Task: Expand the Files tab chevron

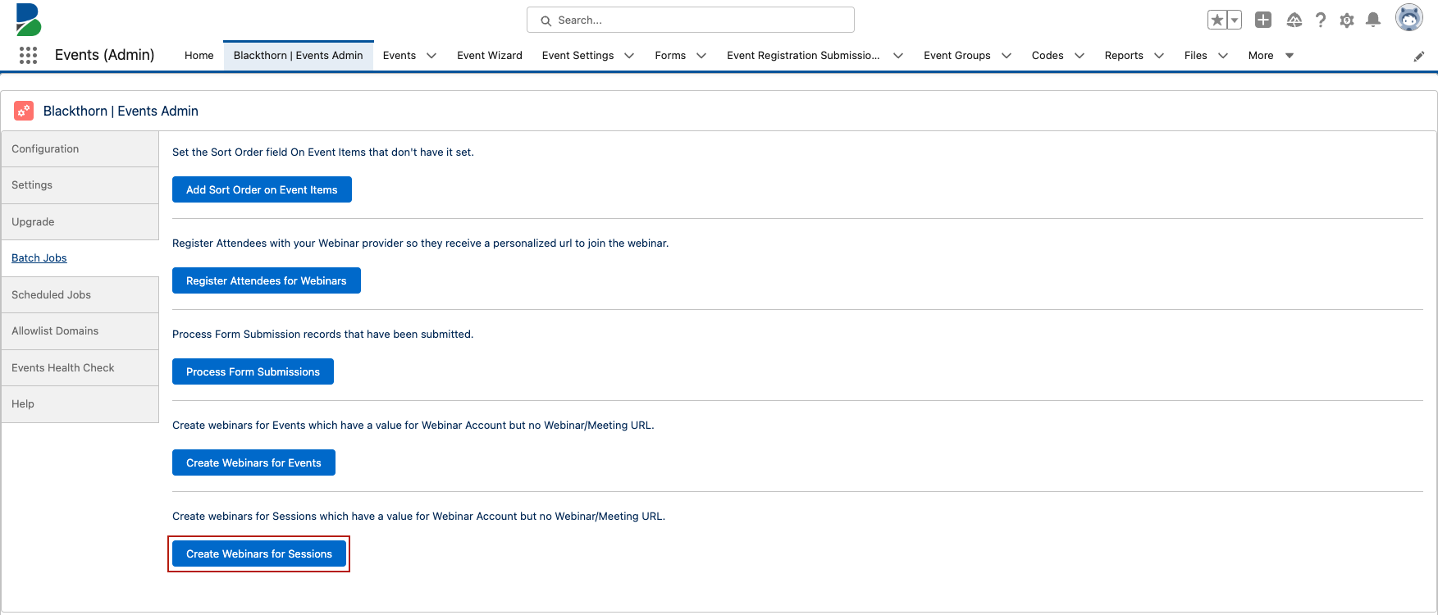Action: (1223, 56)
